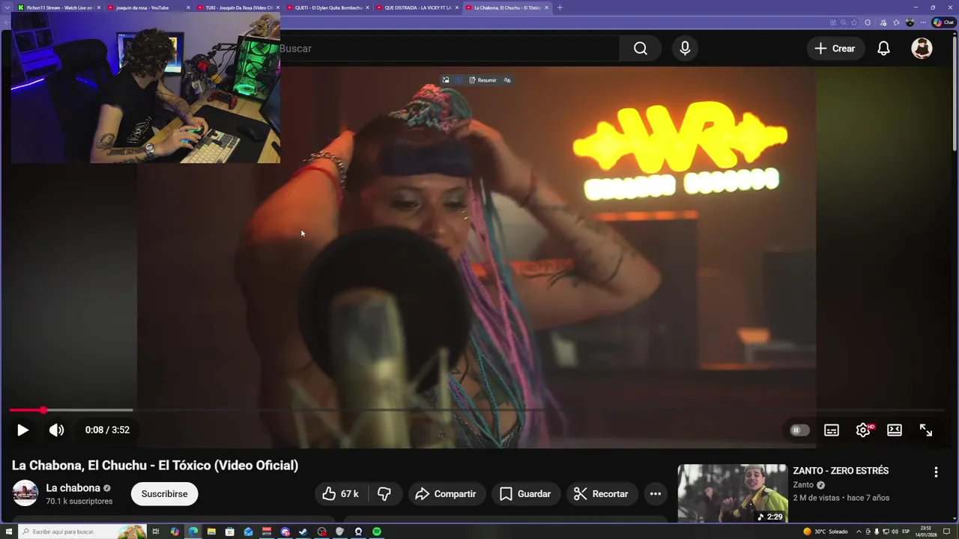Open the Copilot Chat button
This screenshot has height=539, width=959.
tap(943, 22)
